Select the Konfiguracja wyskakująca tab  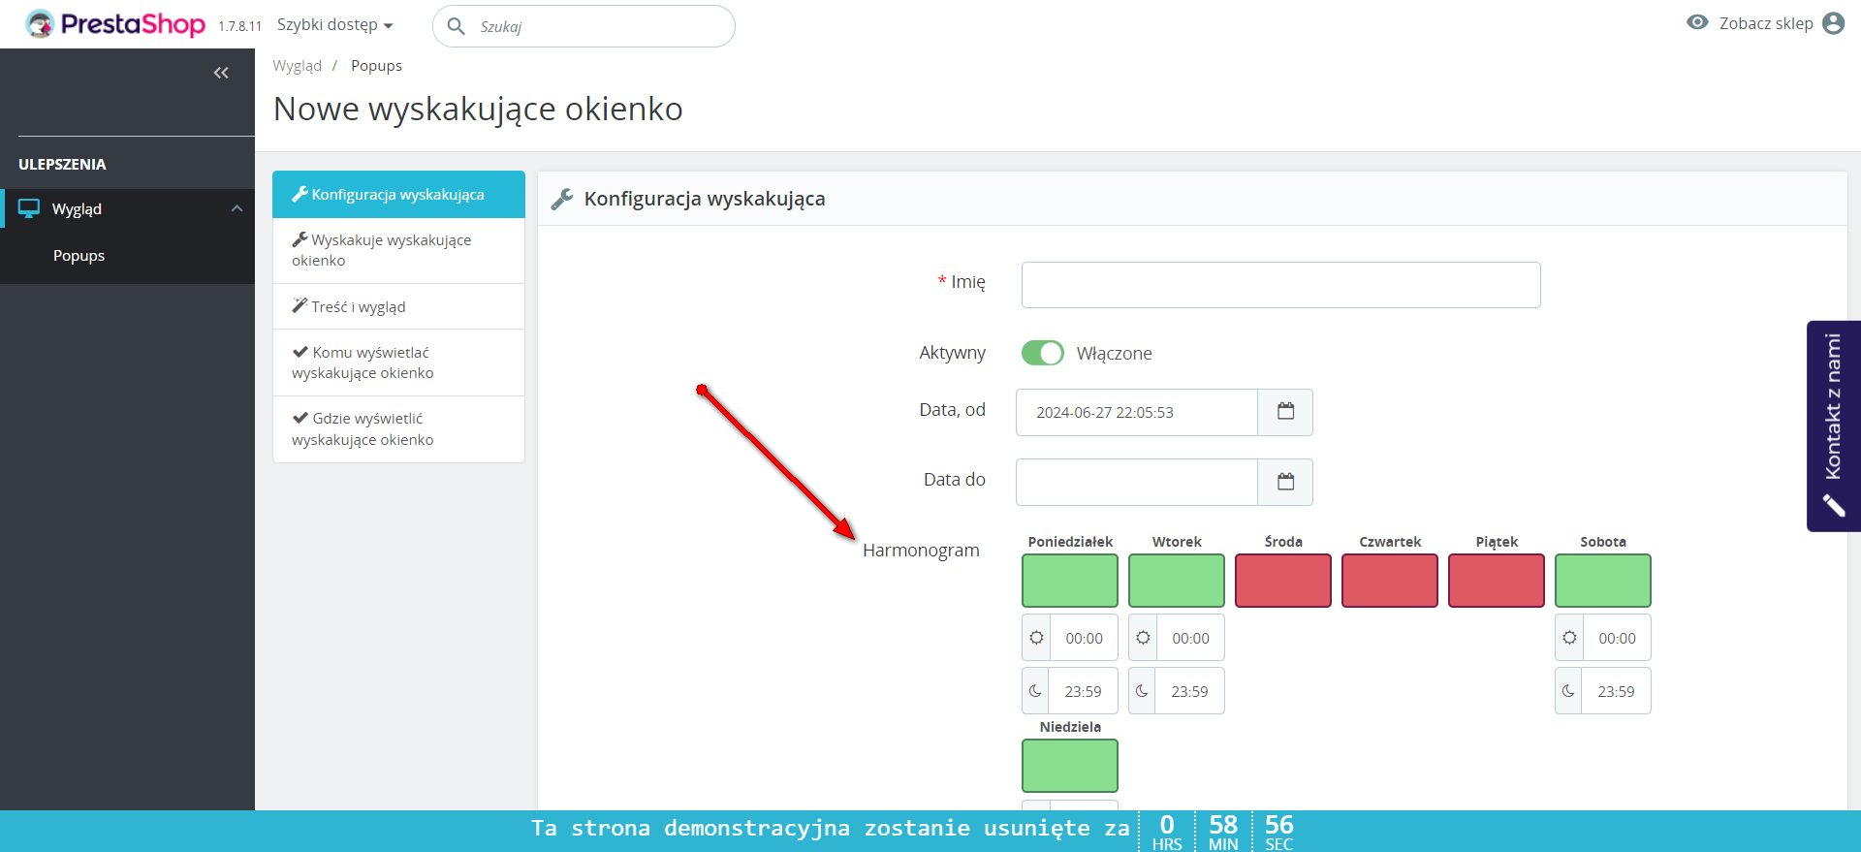tap(398, 195)
